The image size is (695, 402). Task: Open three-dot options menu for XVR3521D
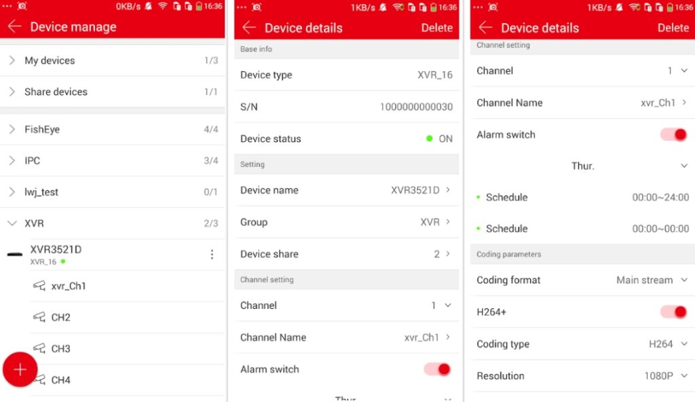pyautogui.click(x=212, y=255)
